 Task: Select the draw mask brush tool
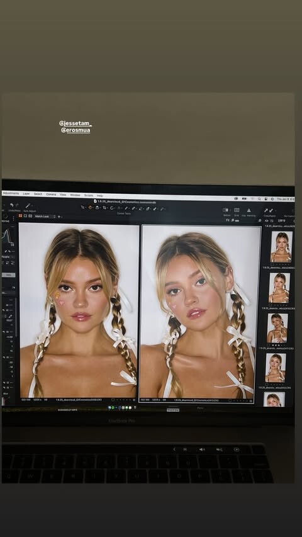pyautogui.click(x=133, y=208)
